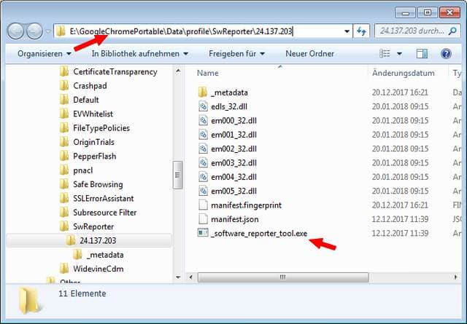Click the large folder icon in details pane
The width and height of the screenshot is (467, 324).
click(x=31, y=301)
